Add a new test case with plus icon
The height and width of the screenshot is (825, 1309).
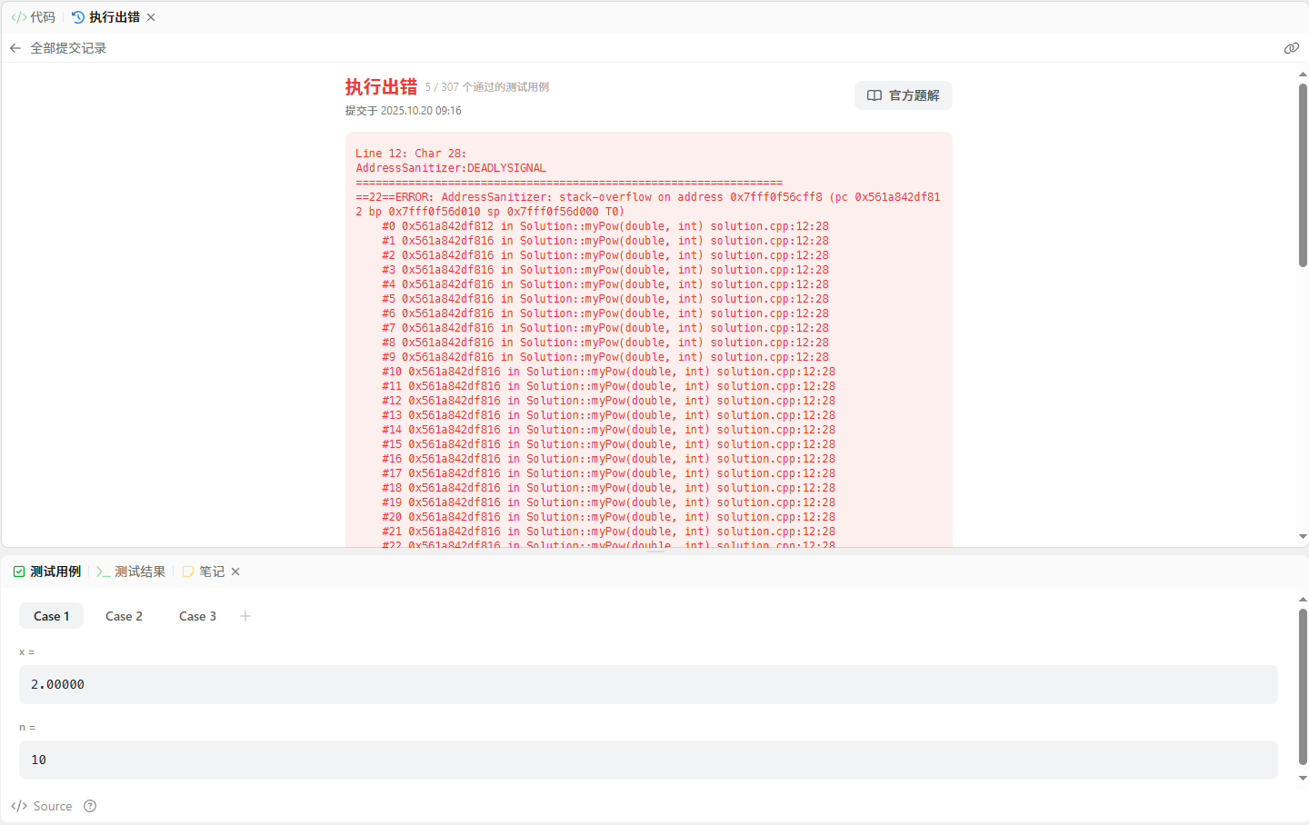245,616
